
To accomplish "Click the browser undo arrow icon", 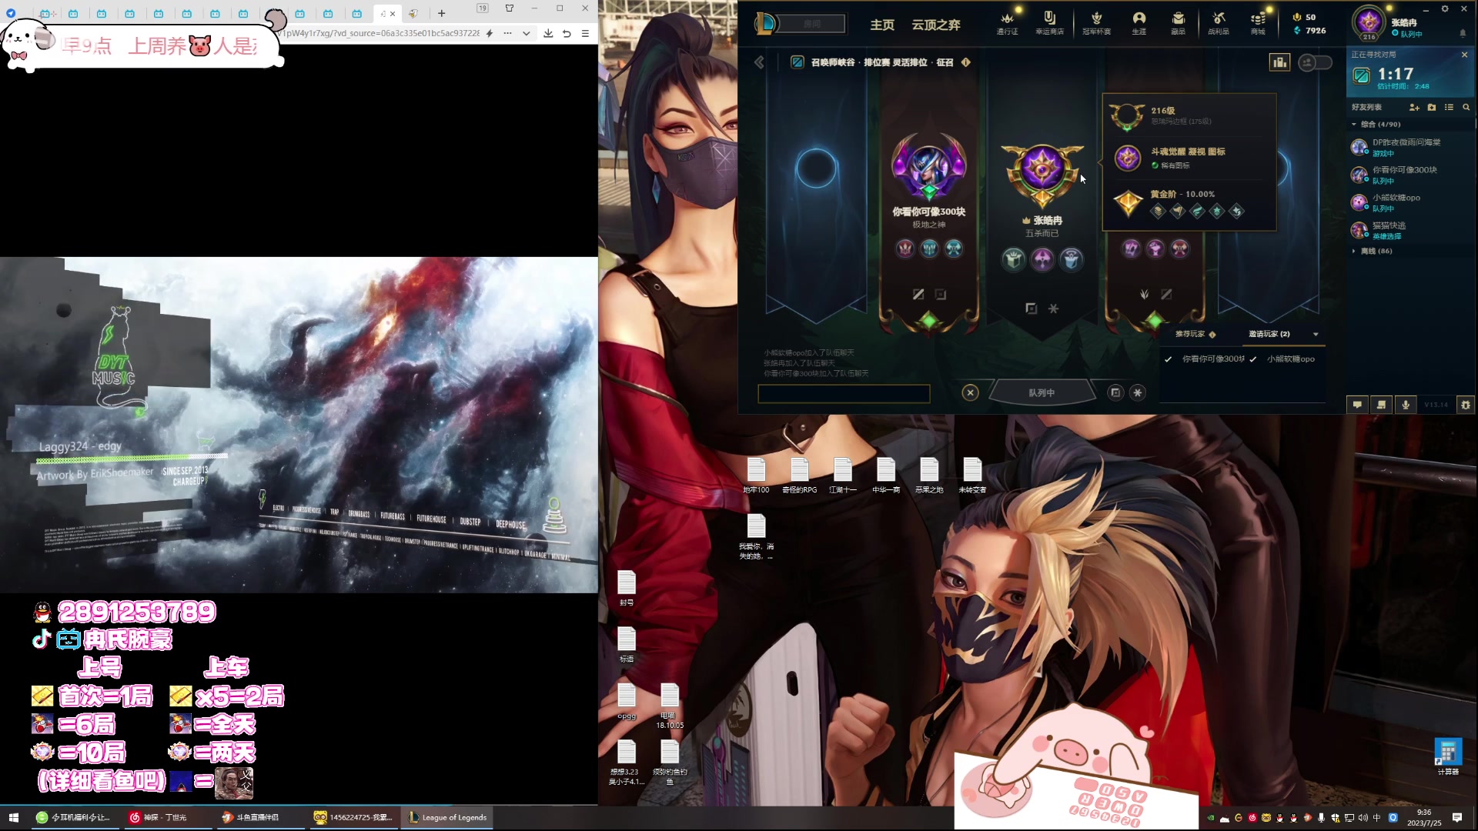I will pyautogui.click(x=567, y=33).
